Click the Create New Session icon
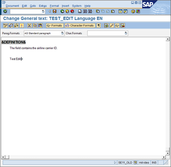The image size is (171, 167). pyautogui.click(x=120, y=11)
